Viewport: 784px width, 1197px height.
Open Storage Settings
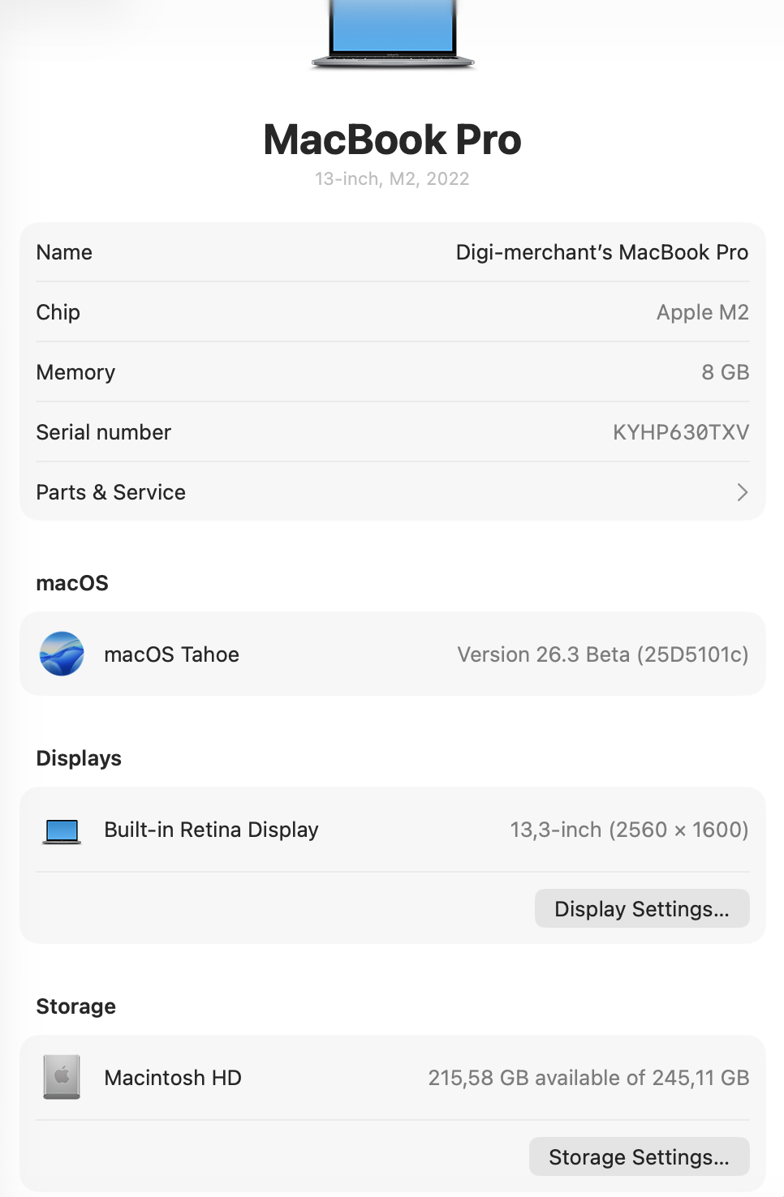(640, 1156)
